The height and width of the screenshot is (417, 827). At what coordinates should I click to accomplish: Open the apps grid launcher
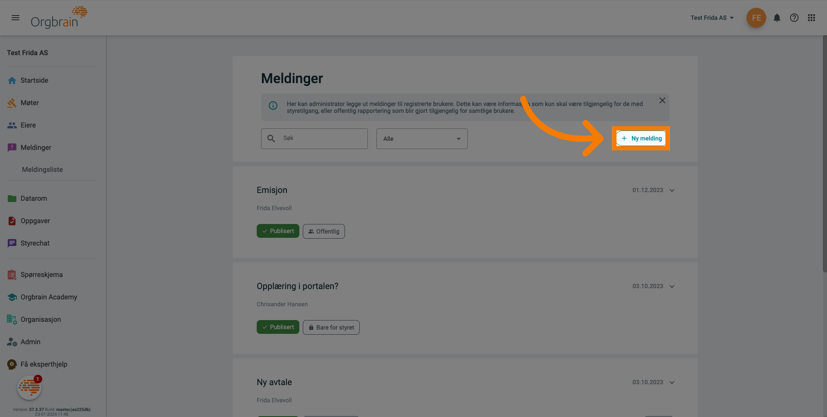tap(811, 18)
